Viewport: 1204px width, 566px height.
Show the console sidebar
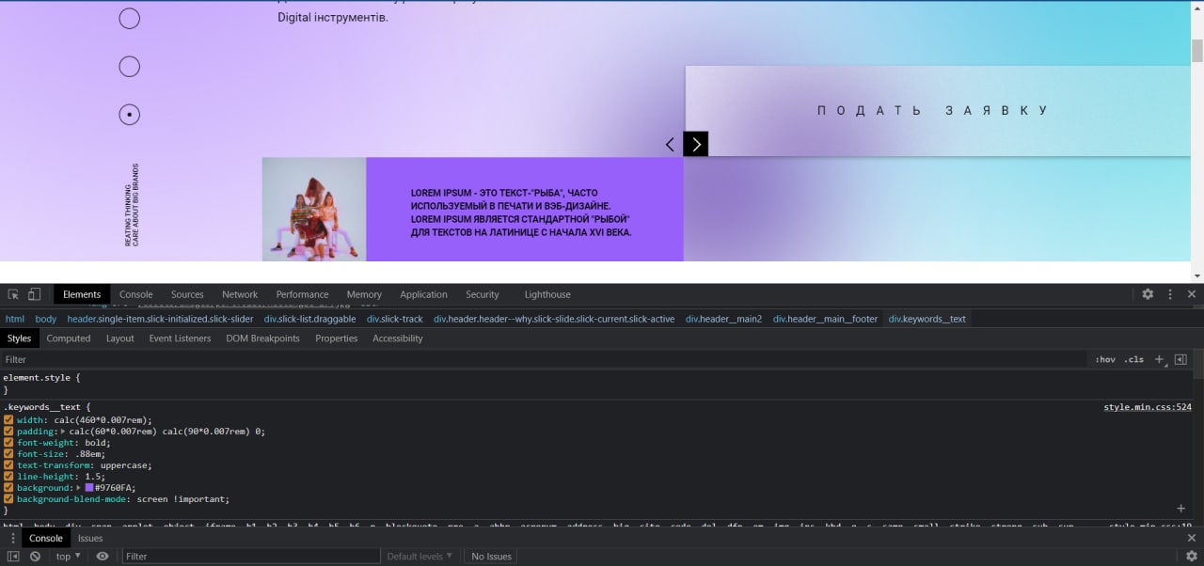pos(13,557)
